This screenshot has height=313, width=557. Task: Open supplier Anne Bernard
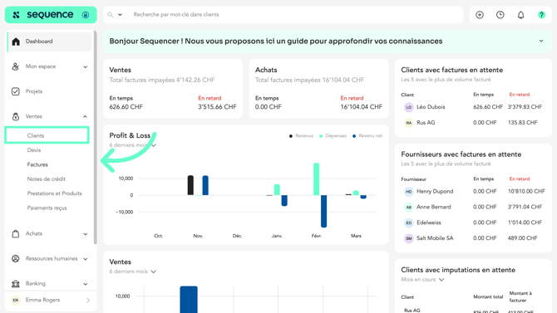(x=433, y=208)
